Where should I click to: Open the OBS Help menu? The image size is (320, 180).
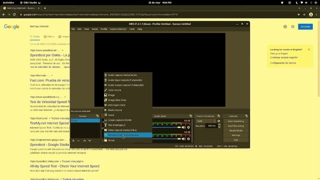tap(139, 29)
